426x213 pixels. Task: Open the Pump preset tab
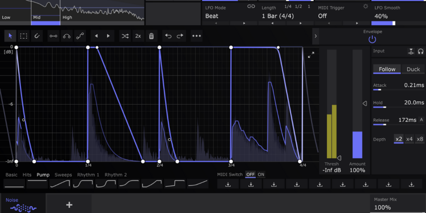click(x=43, y=175)
